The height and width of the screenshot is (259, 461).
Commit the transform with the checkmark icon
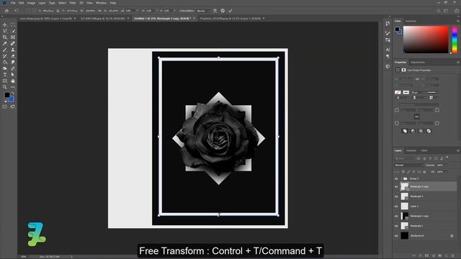(x=230, y=11)
